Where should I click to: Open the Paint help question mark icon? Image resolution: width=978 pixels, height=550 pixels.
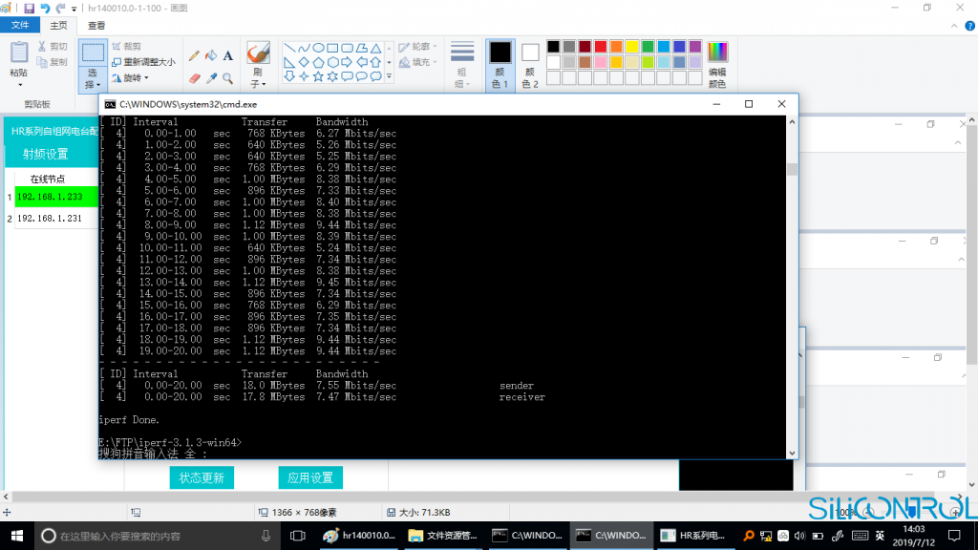click(x=970, y=26)
